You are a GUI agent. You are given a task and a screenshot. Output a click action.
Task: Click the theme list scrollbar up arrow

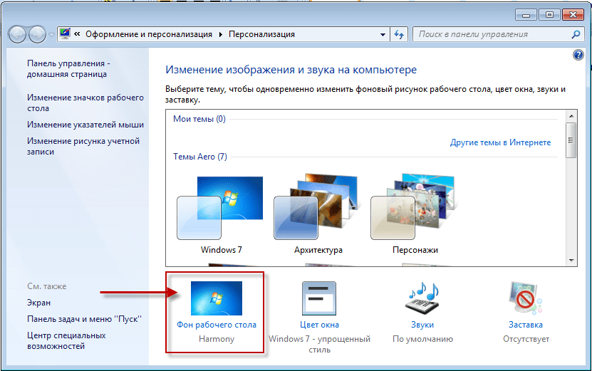point(571,116)
